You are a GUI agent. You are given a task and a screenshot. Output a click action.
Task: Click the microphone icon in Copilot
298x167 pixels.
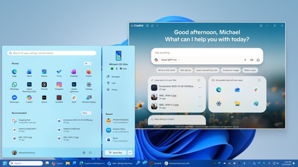[258, 60]
